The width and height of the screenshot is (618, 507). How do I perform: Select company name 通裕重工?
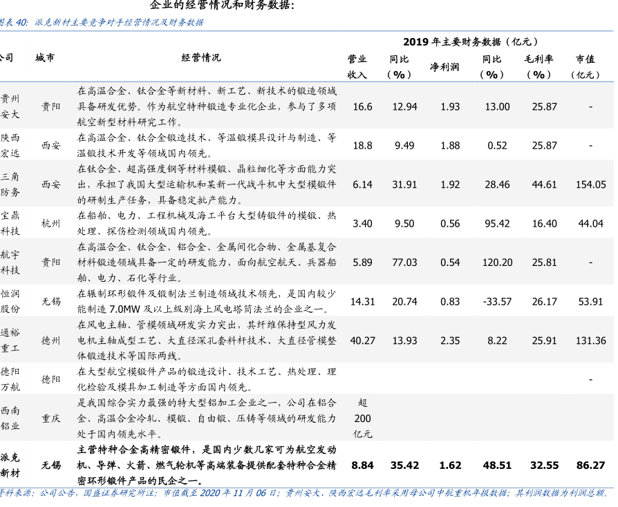pyautogui.click(x=10, y=341)
